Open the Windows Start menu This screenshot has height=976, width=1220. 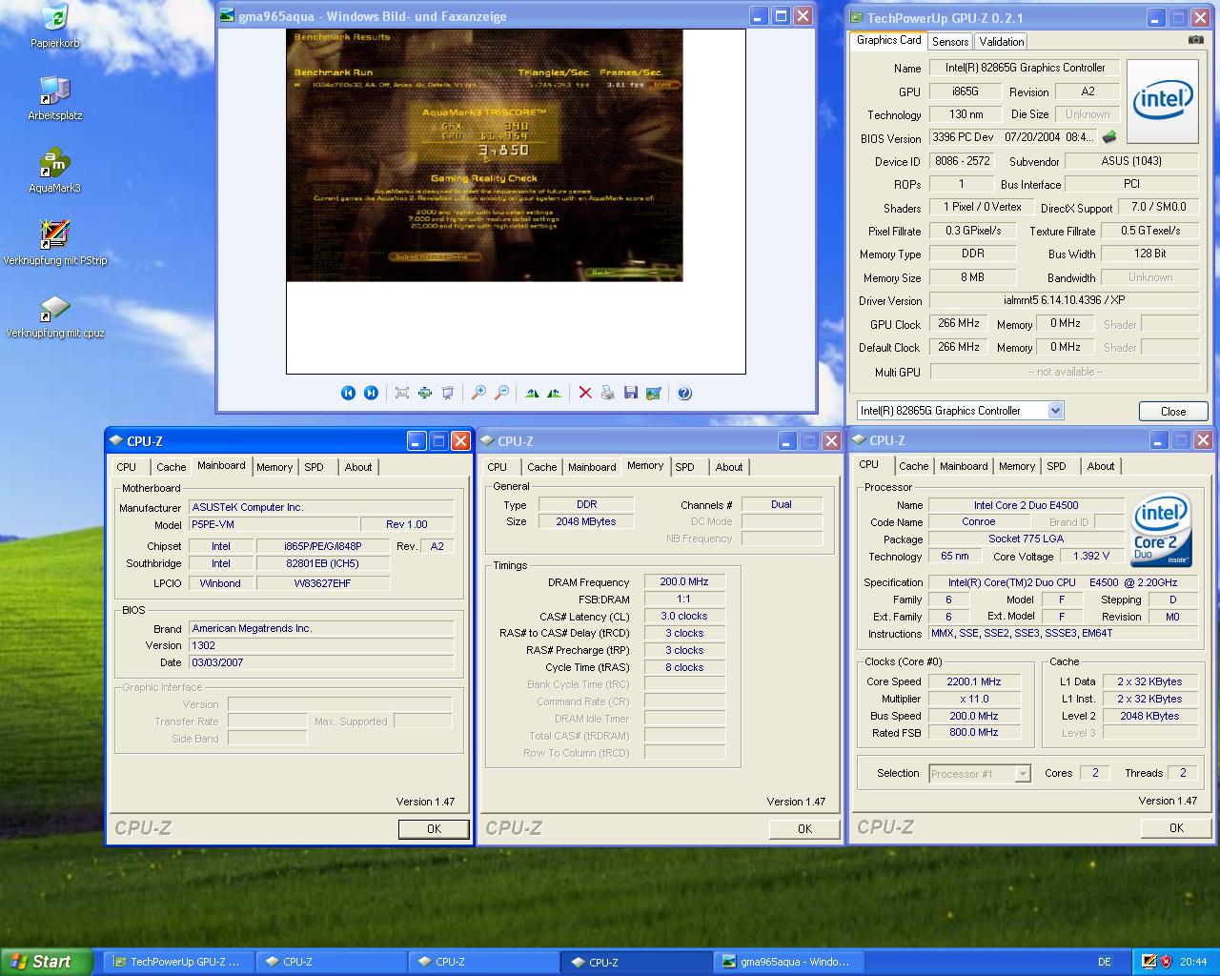coord(47,962)
